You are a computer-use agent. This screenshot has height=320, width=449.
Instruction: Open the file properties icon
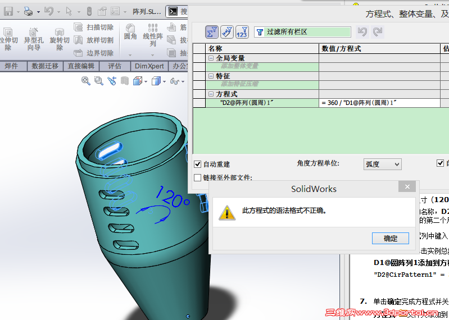(x=102, y=11)
